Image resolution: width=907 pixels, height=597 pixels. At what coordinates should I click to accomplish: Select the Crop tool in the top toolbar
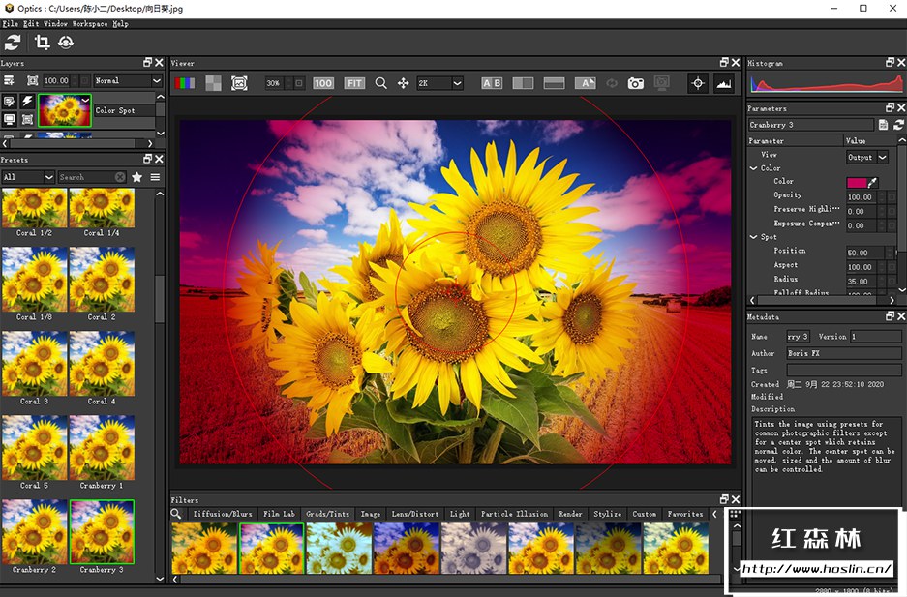[x=42, y=42]
